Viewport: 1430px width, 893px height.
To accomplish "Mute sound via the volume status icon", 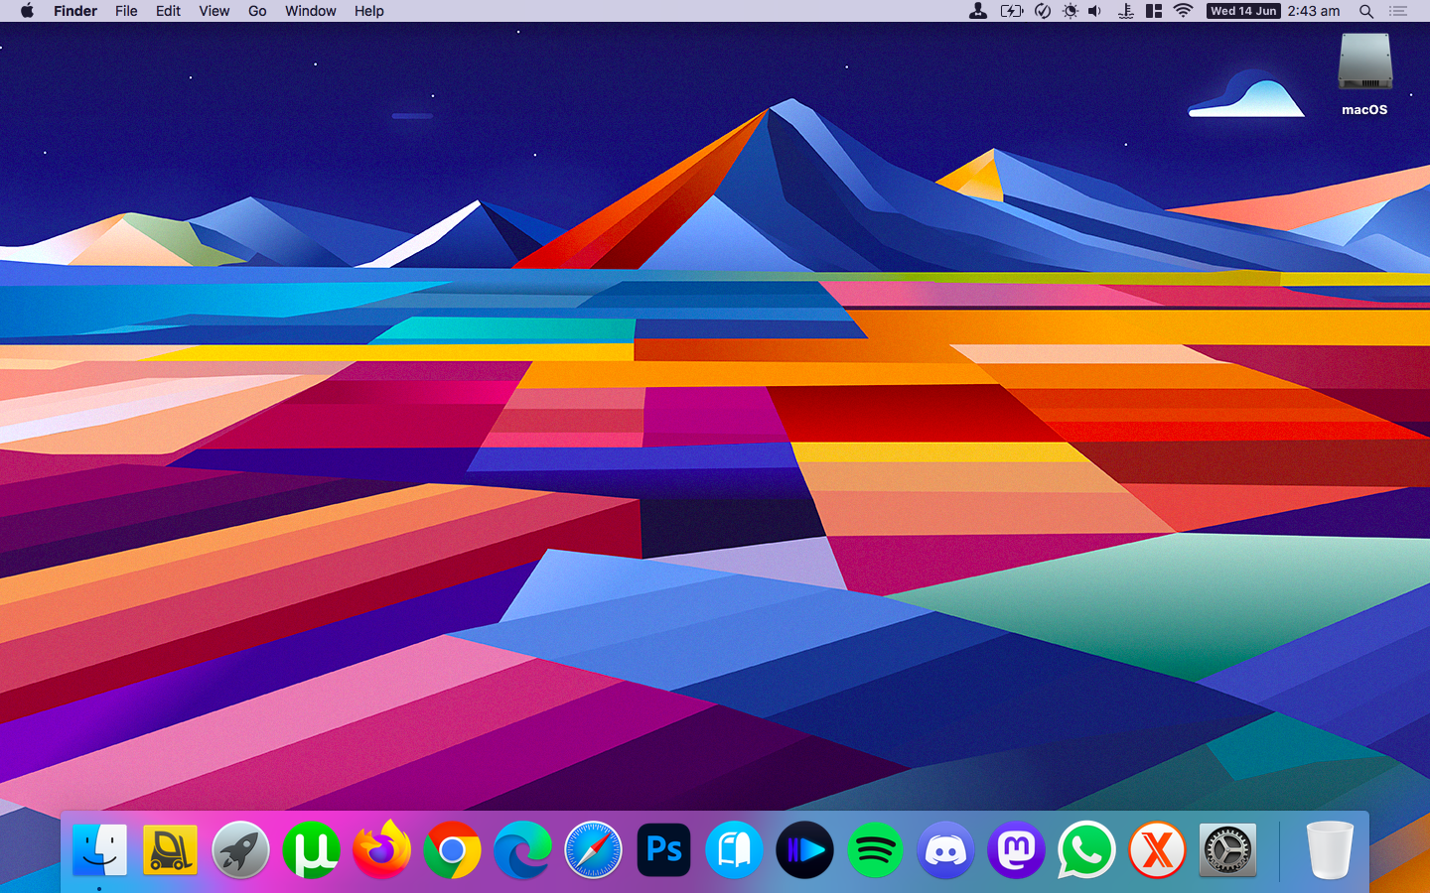I will (1094, 11).
